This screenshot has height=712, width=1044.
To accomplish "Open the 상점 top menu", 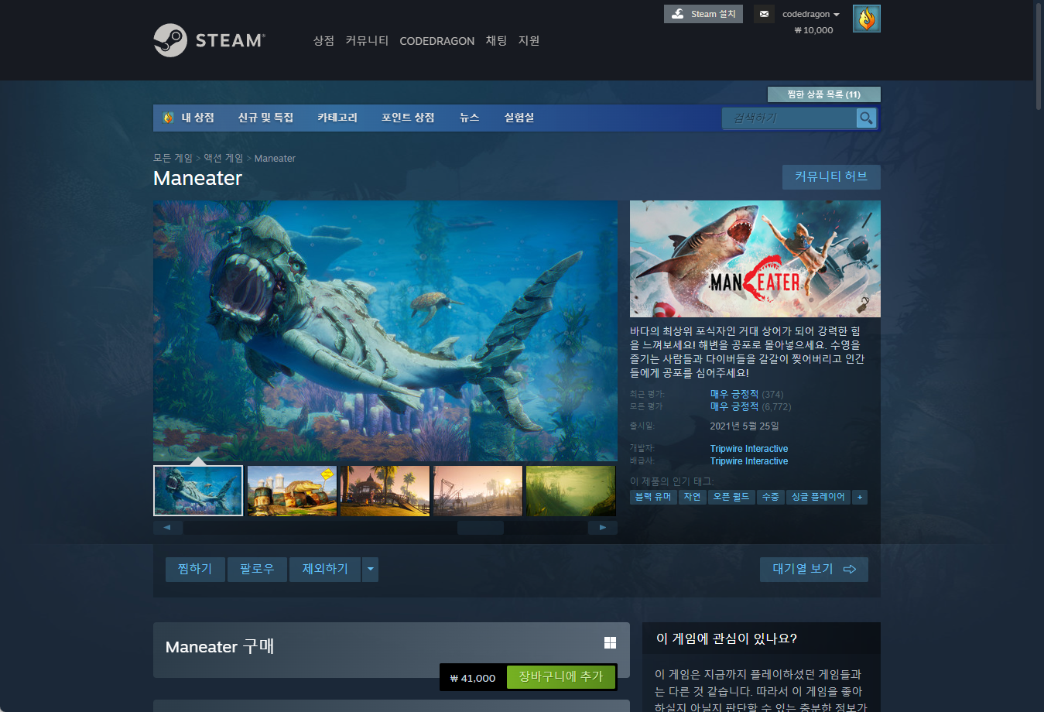I will click(323, 40).
